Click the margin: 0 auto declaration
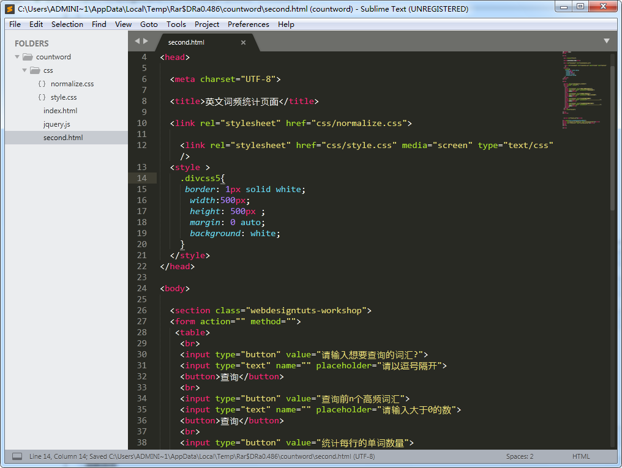 pyautogui.click(x=227, y=222)
